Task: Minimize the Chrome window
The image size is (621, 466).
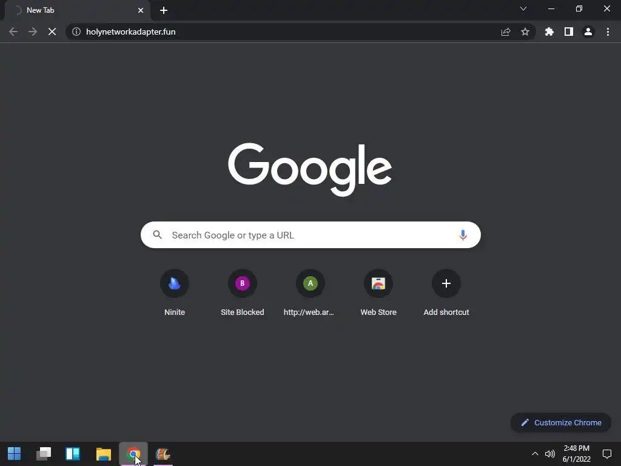Action: [551, 8]
